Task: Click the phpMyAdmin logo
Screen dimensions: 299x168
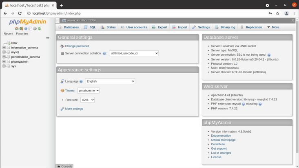Action: pos(28,22)
